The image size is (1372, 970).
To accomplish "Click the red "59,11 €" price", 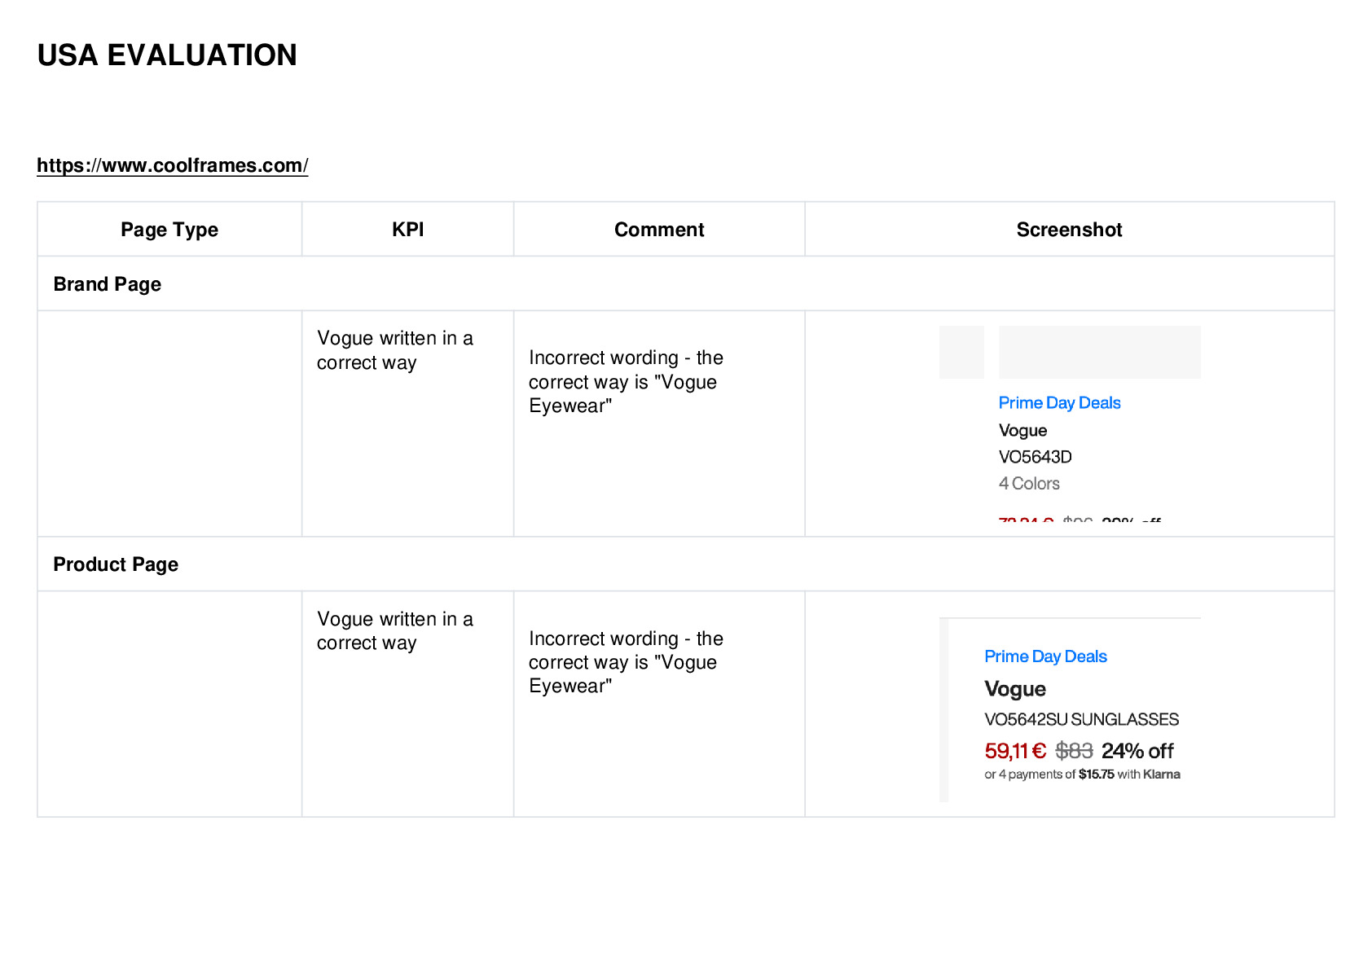I will pos(1015,751).
